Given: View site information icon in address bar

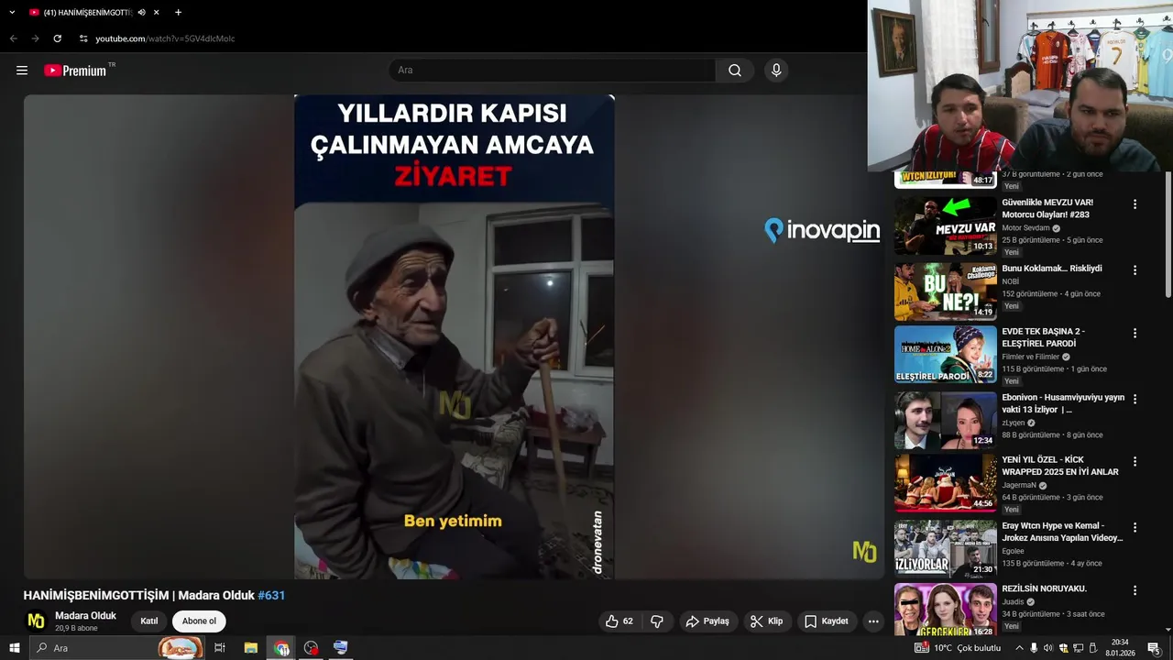Looking at the screenshot, I should [82, 38].
